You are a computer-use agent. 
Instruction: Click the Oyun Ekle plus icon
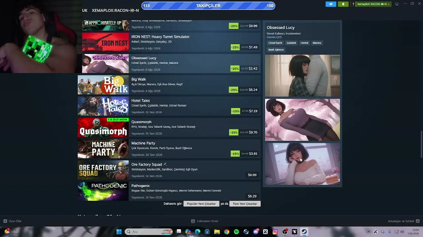[5, 221]
